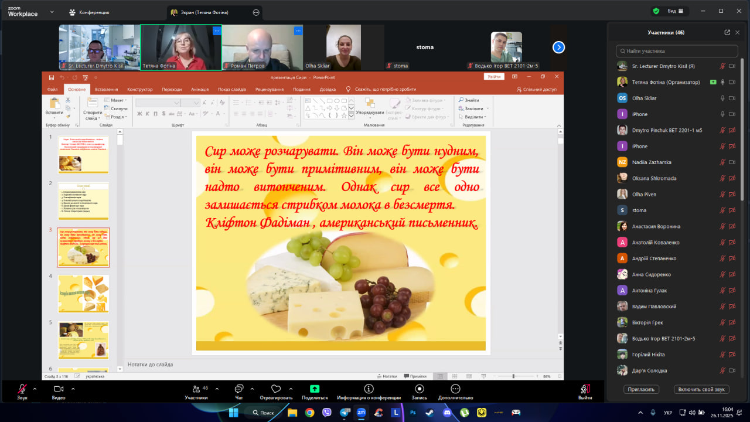Show next video tiles with blue arrow
Image resolution: width=750 pixels, height=422 pixels.
point(558,47)
